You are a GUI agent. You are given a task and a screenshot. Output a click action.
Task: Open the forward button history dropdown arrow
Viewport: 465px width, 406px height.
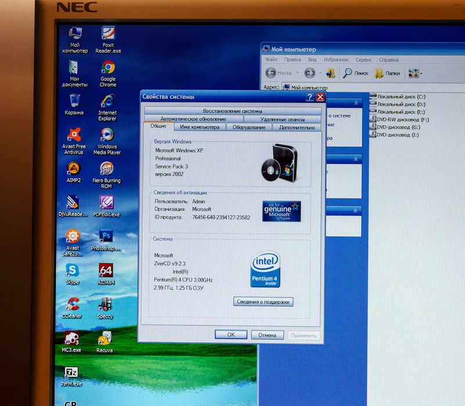[320, 73]
